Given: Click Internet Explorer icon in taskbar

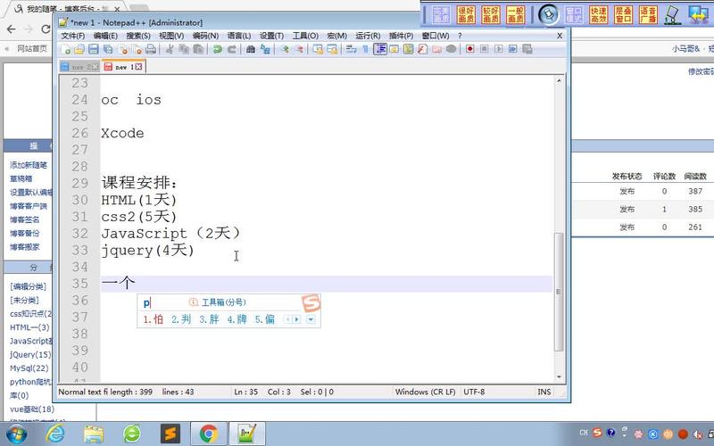Looking at the screenshot, I should (x=55, y=434).
